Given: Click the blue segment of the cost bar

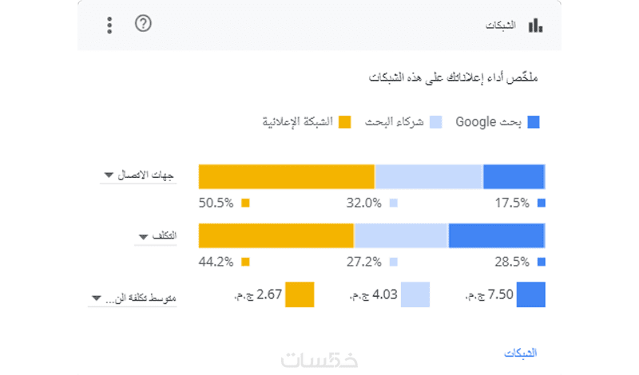Looking at the screenshot, I should tap(496, 235).
